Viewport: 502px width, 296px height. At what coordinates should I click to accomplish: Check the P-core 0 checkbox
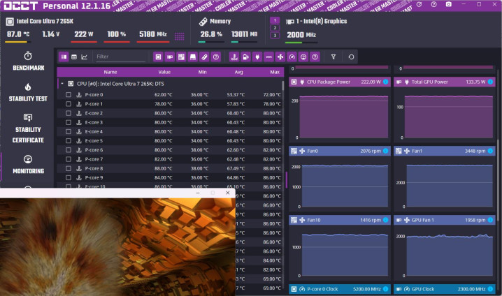click(x=69, y=95)
